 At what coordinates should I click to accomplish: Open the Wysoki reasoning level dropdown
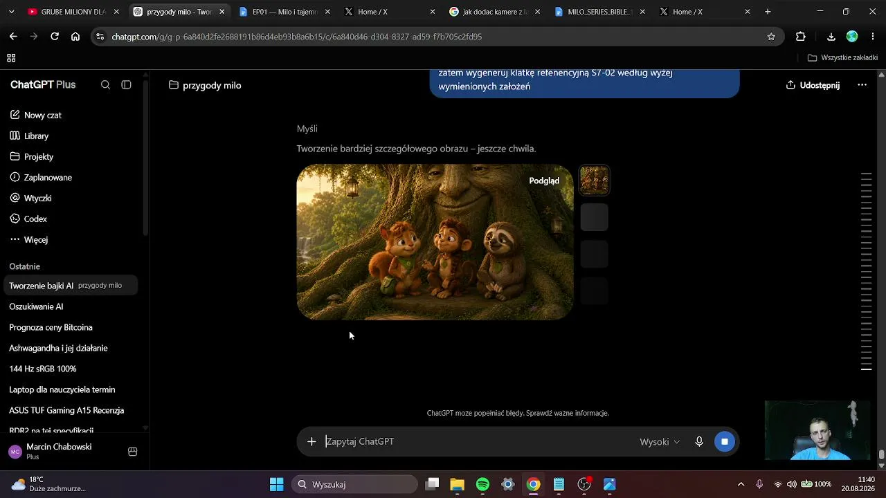pos(660,441)
